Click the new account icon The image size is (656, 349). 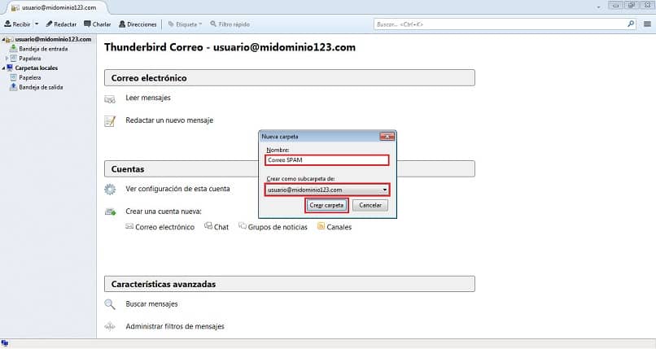coord(110,212)
